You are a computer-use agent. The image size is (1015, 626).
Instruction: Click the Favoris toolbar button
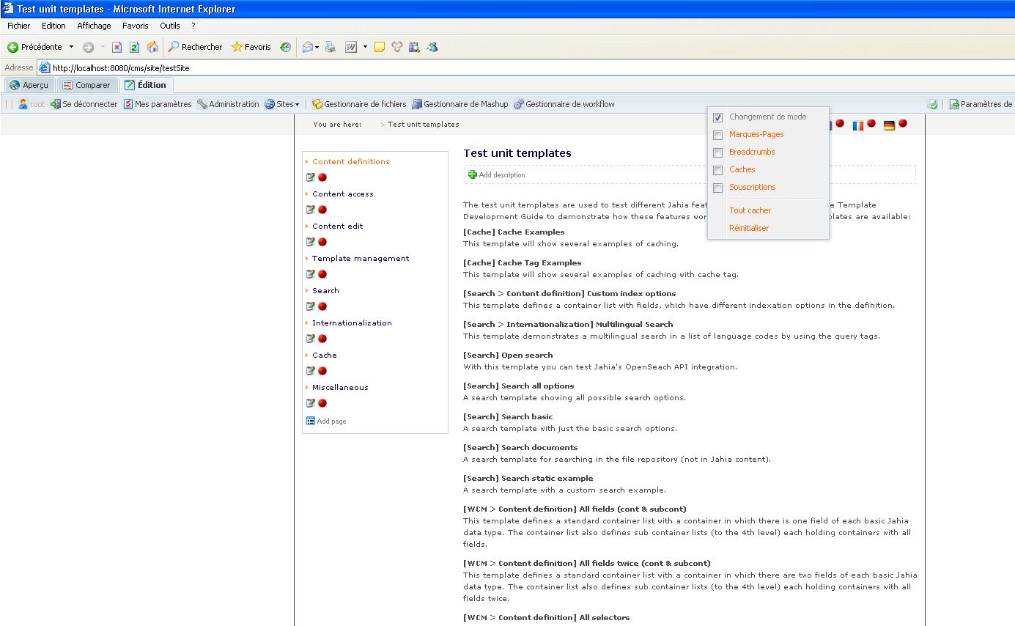pyautogui.click(x=251, y=47)
